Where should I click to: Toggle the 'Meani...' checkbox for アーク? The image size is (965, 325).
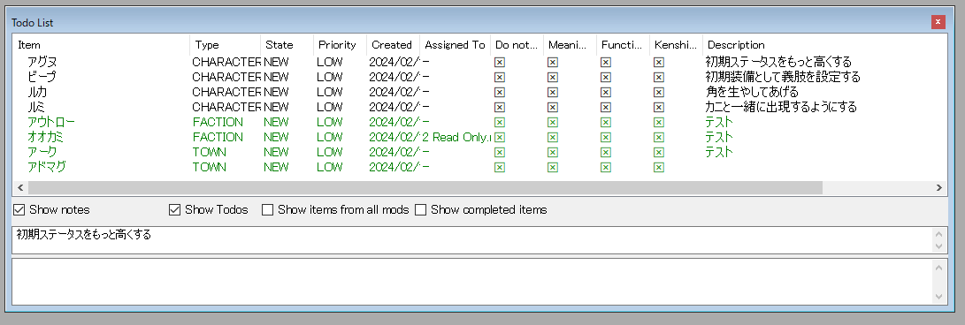(553, 153)
